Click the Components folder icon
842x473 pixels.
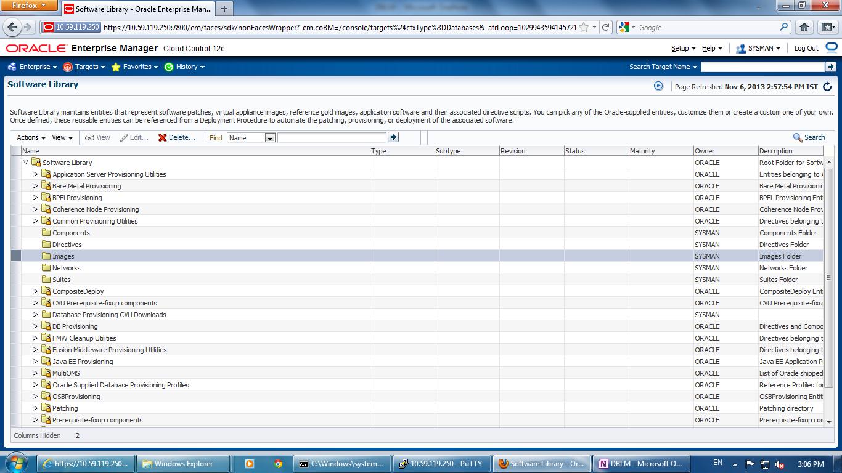(46, 233)
